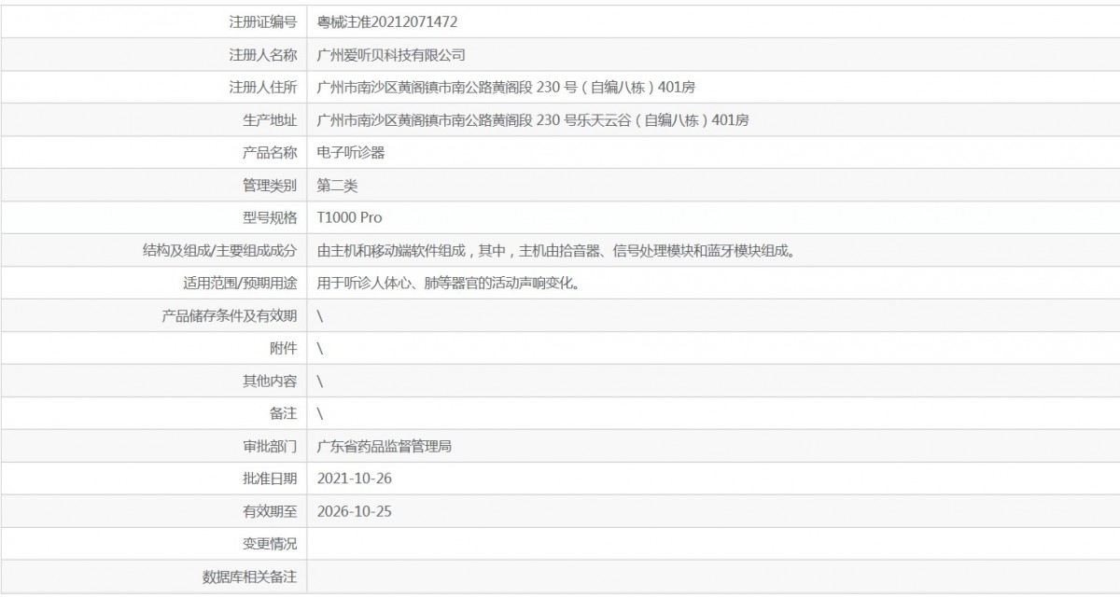The width and height of the screenshot is (1120, 597).
Task: Click the 管理类别 label
Action: pyautogui.click(x=270, y=185)
